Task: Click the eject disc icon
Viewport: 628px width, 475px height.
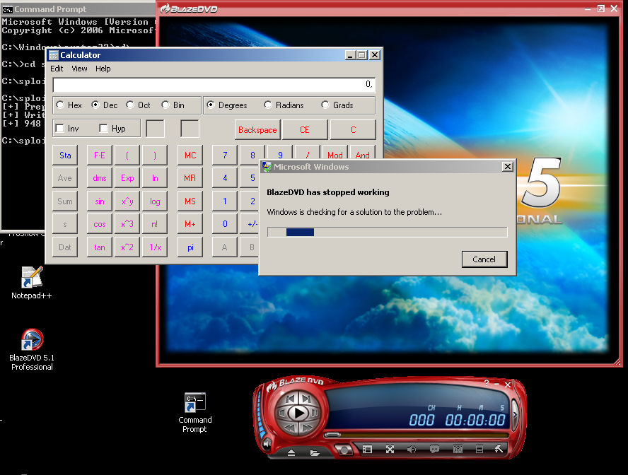Action: pyautogui.click(x=291, y=452)
